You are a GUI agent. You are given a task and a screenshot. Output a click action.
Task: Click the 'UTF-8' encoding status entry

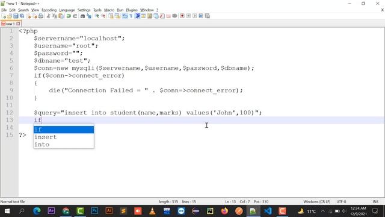pos(341,202)
